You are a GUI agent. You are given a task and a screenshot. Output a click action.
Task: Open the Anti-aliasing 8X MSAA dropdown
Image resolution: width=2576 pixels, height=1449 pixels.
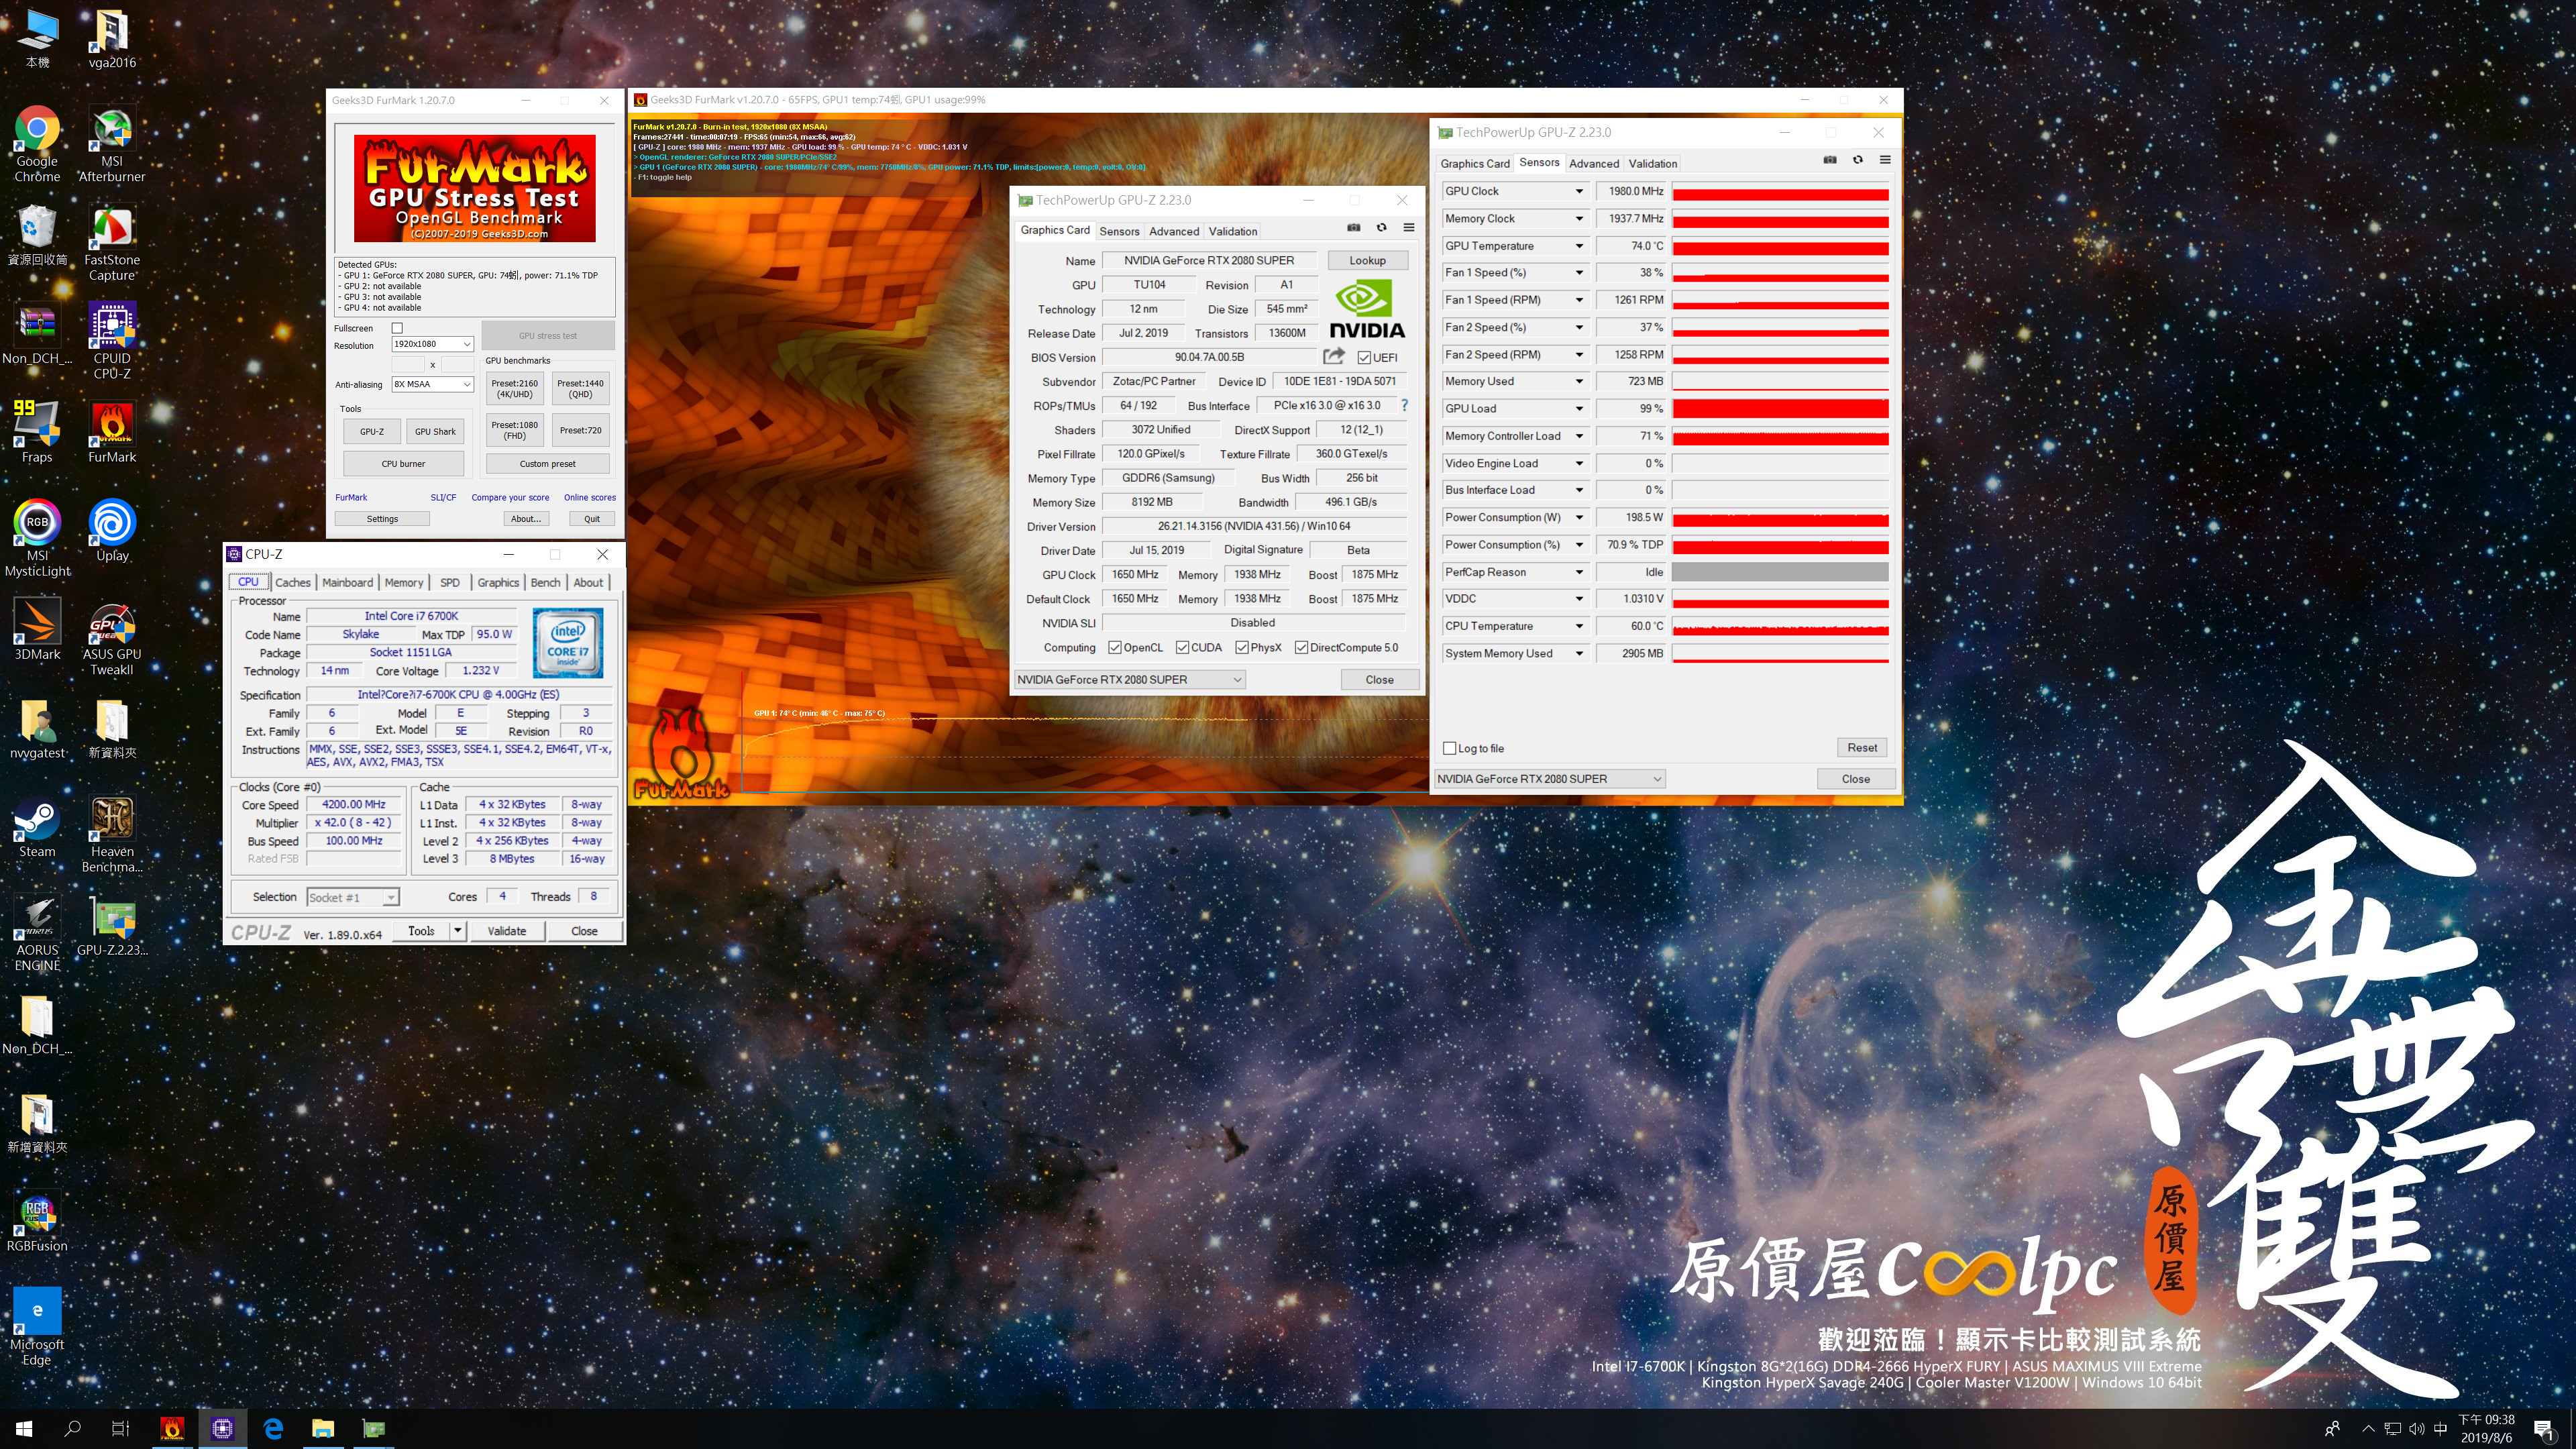(x=432, y=384)
